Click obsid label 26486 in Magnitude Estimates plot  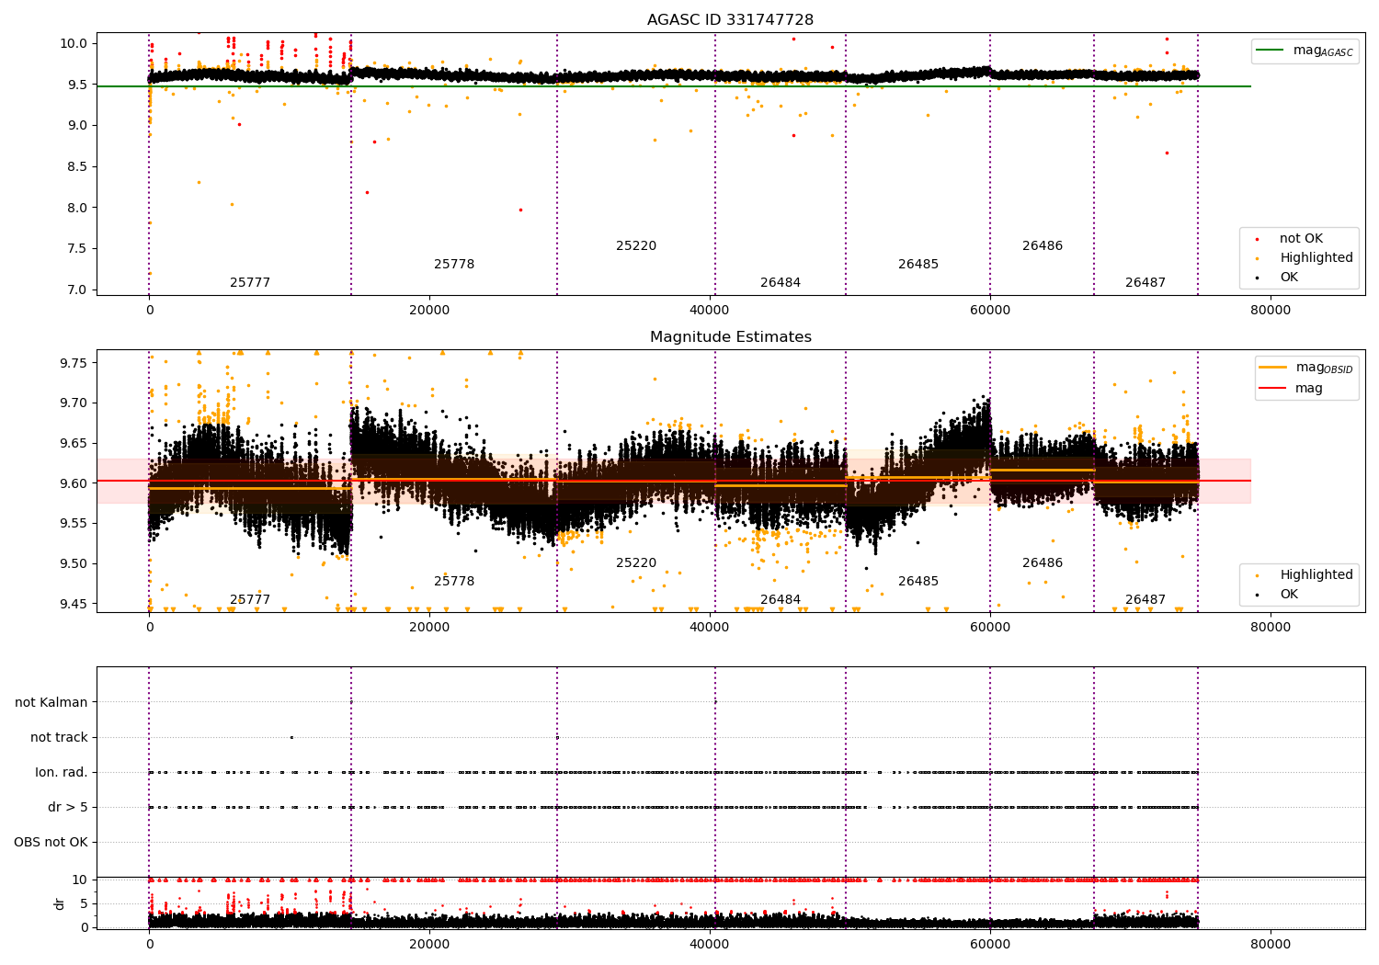tap(1043, 563)
